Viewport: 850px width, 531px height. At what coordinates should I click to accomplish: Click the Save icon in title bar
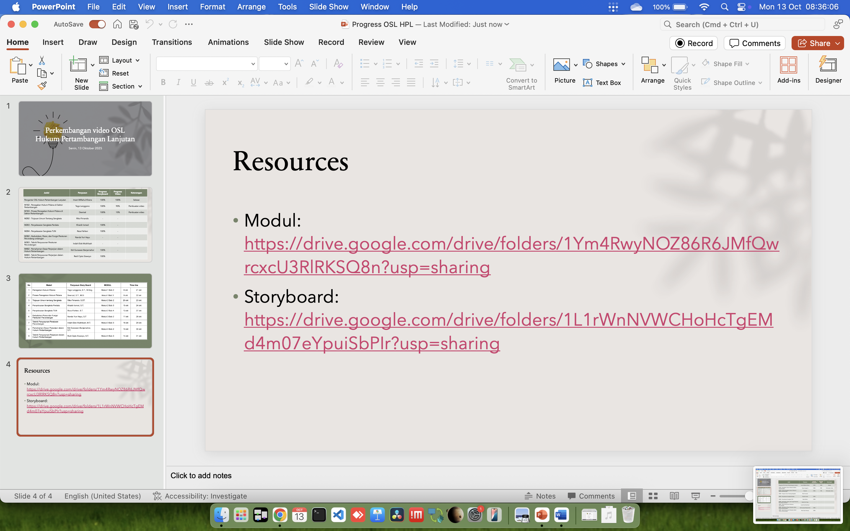click(133, 24)
